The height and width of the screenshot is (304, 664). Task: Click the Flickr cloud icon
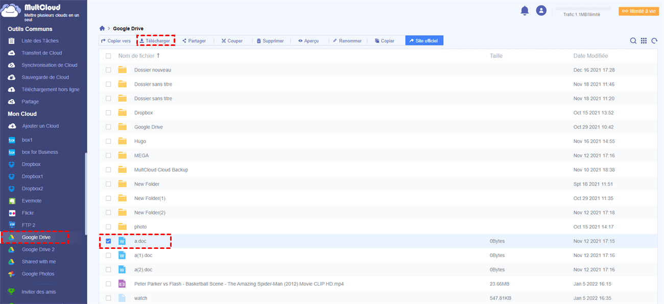[12, 213]
